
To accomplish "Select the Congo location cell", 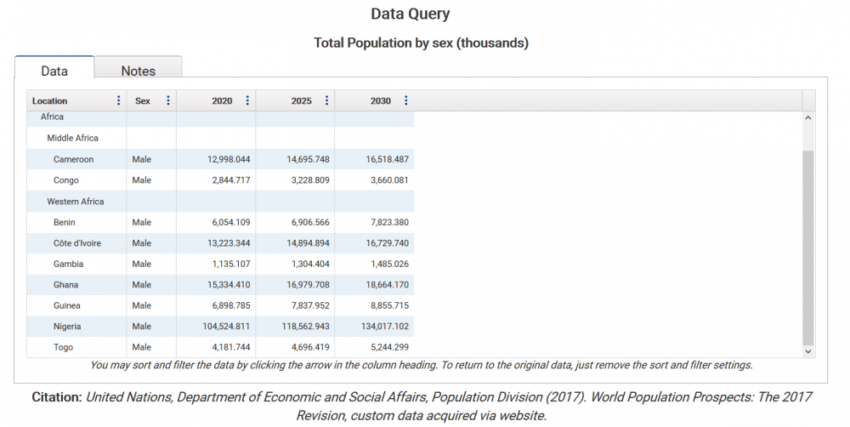I will point(76,180).
